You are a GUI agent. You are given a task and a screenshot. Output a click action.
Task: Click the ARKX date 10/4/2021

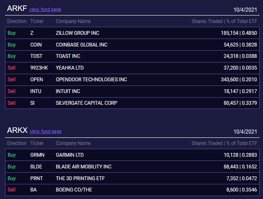point(245,132)
